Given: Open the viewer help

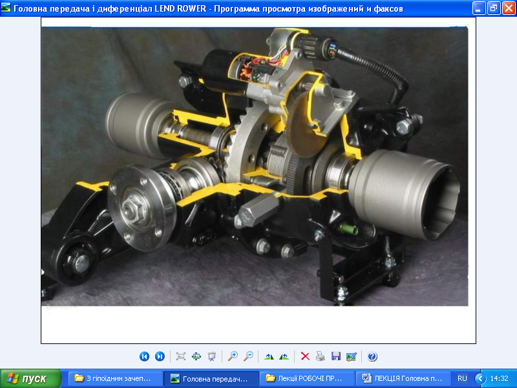Looking at the screenshot, I should [372, 357].
